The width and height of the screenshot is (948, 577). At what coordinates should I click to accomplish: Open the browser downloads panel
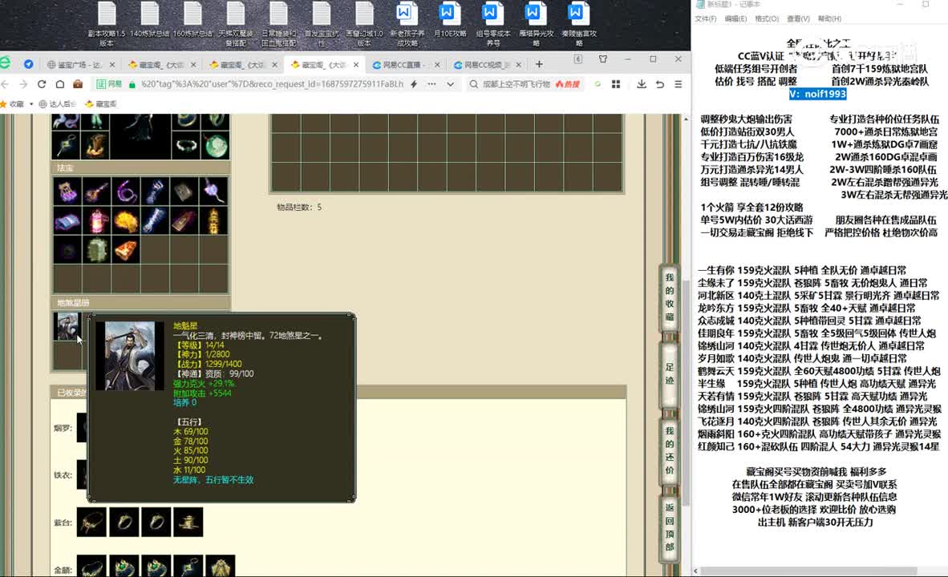pos(642,84)
